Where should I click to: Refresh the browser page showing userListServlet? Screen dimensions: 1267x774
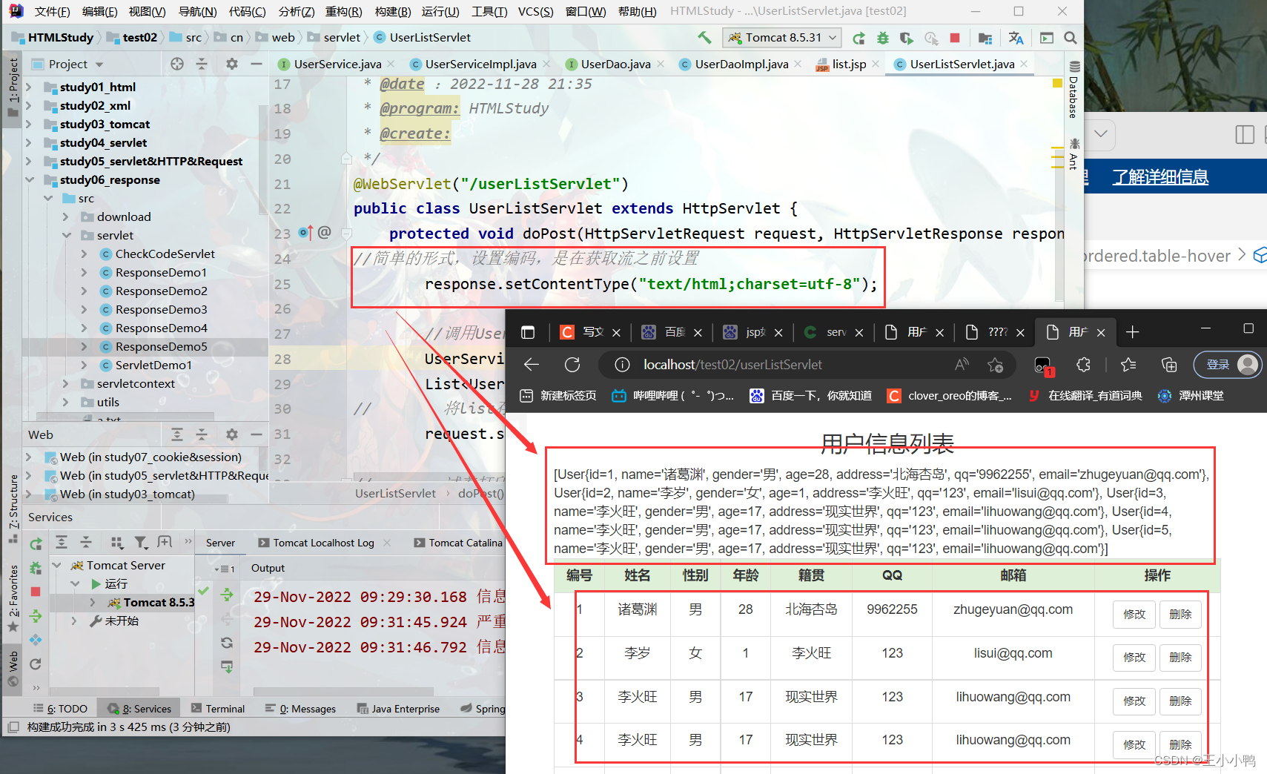coord(572,365)
